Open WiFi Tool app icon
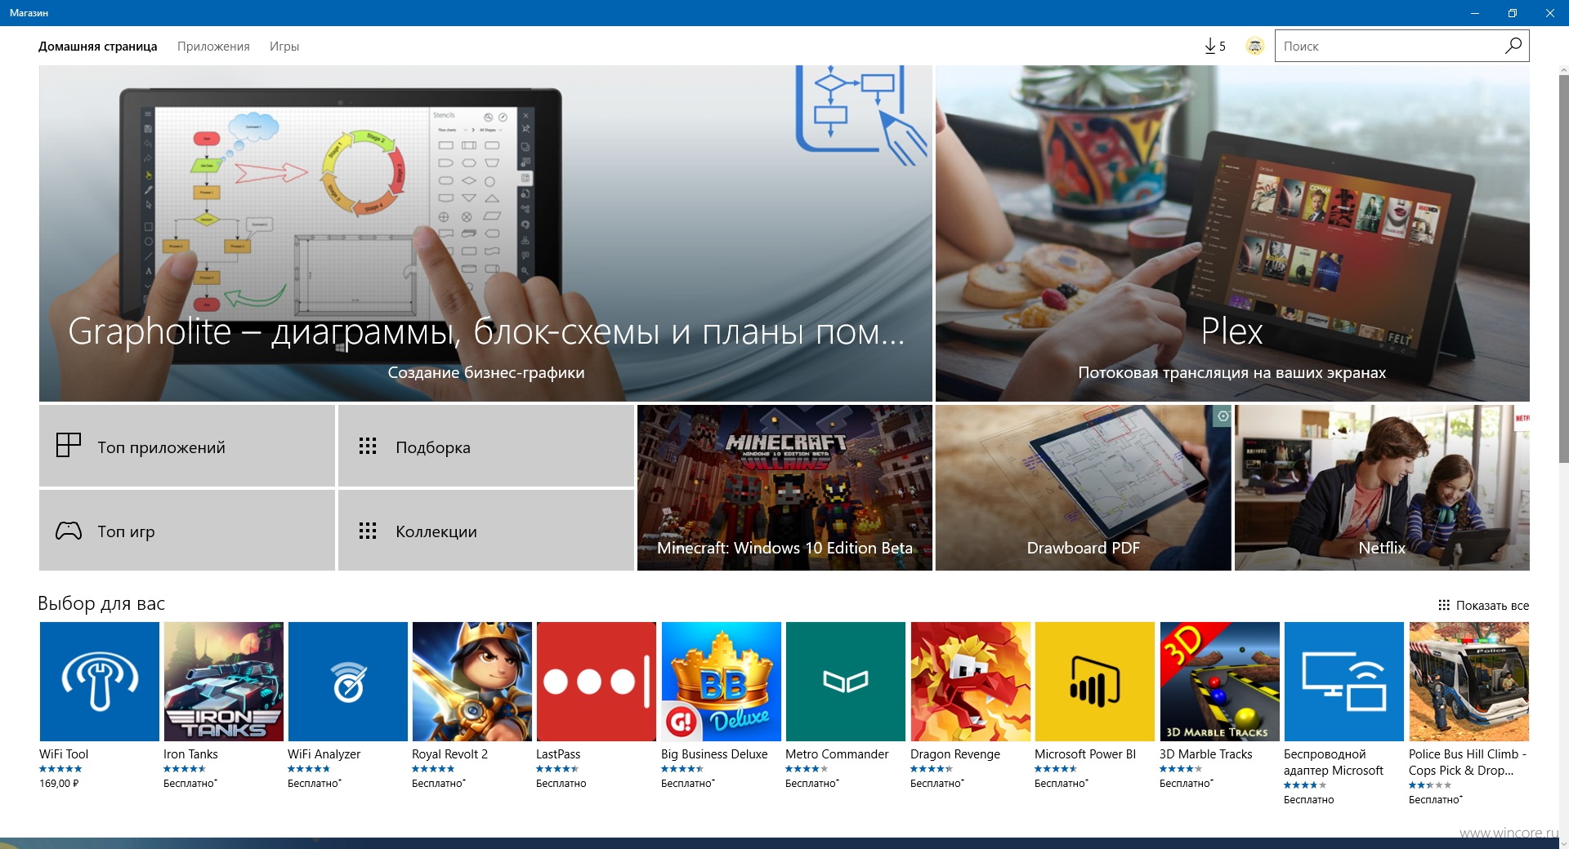1569x849 pixels. pos(99,682)
